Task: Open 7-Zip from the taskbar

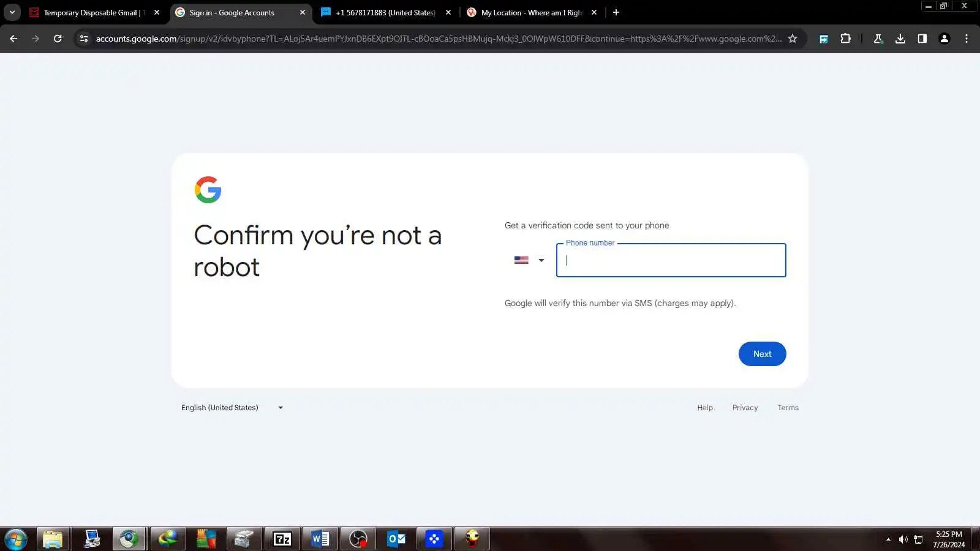Action: tap(282, 539)
